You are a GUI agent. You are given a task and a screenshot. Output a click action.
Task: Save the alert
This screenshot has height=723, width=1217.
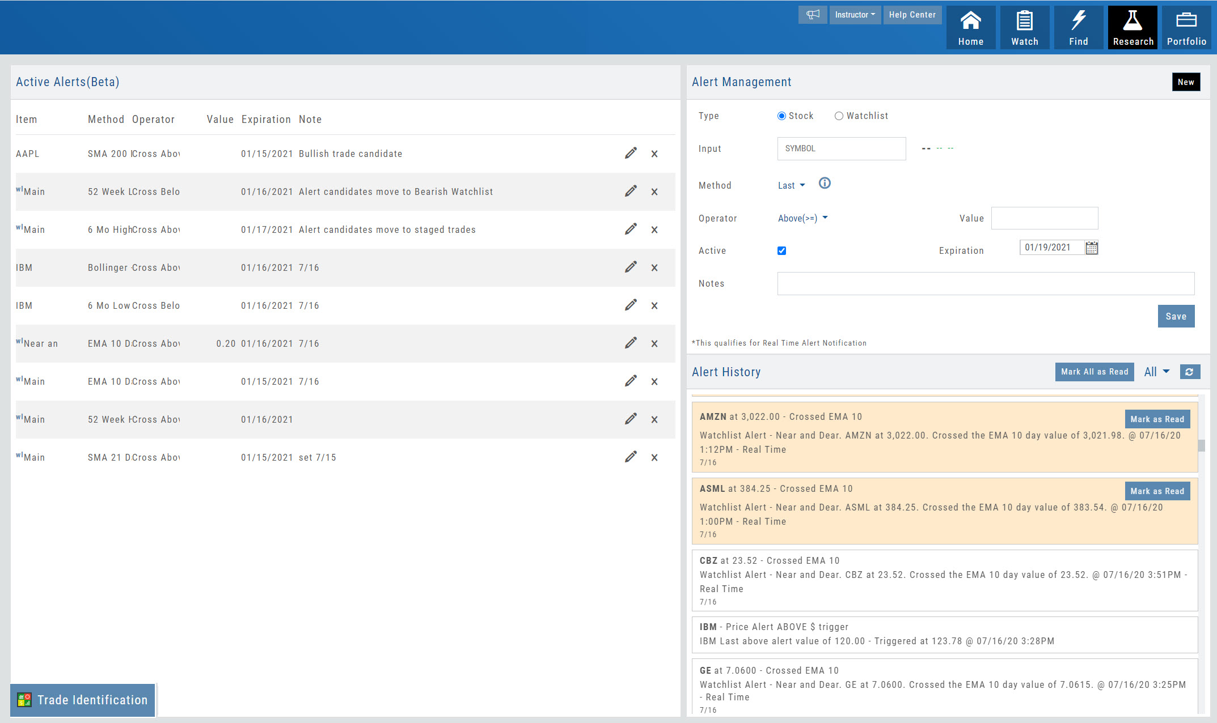coord(1176,316)
